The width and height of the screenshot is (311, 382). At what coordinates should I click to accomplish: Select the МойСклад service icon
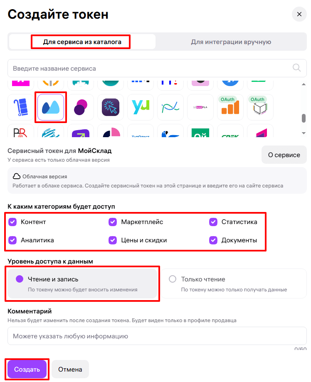50,107
